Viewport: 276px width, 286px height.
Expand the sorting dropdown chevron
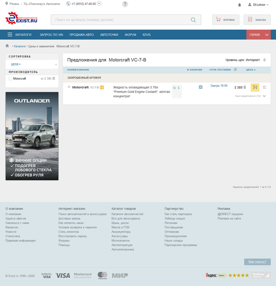[56, 64]
